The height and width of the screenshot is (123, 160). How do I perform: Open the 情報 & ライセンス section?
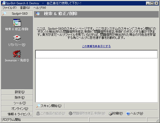coord(17,114)
